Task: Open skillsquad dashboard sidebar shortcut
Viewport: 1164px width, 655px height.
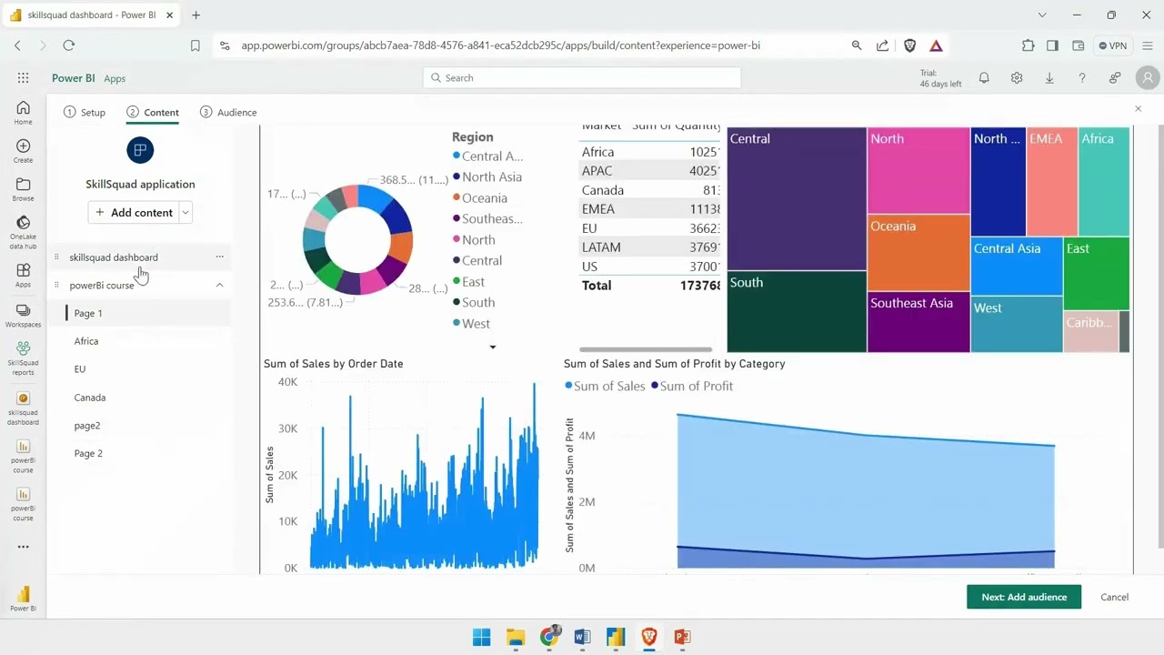Action: point(23,409)
